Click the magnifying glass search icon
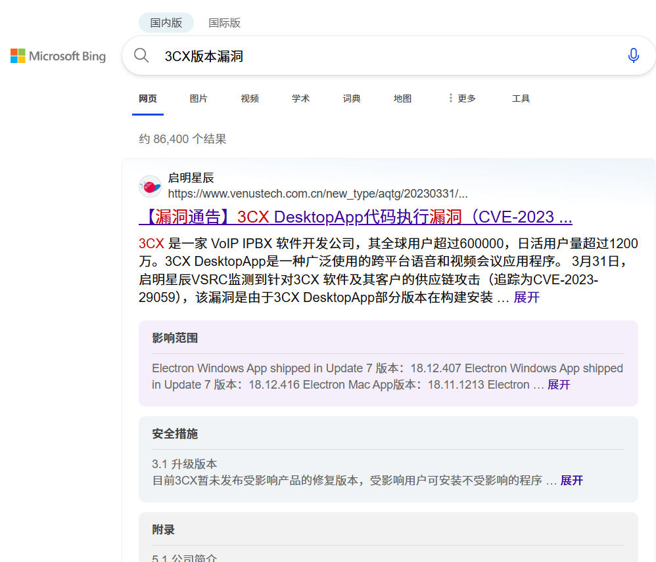Screen dimensions: 656x562 click(141, 56)
